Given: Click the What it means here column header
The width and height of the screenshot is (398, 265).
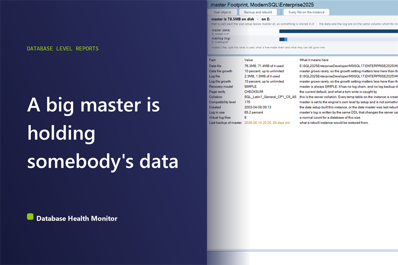Looking at the screenshot, I should coord(314,60).
